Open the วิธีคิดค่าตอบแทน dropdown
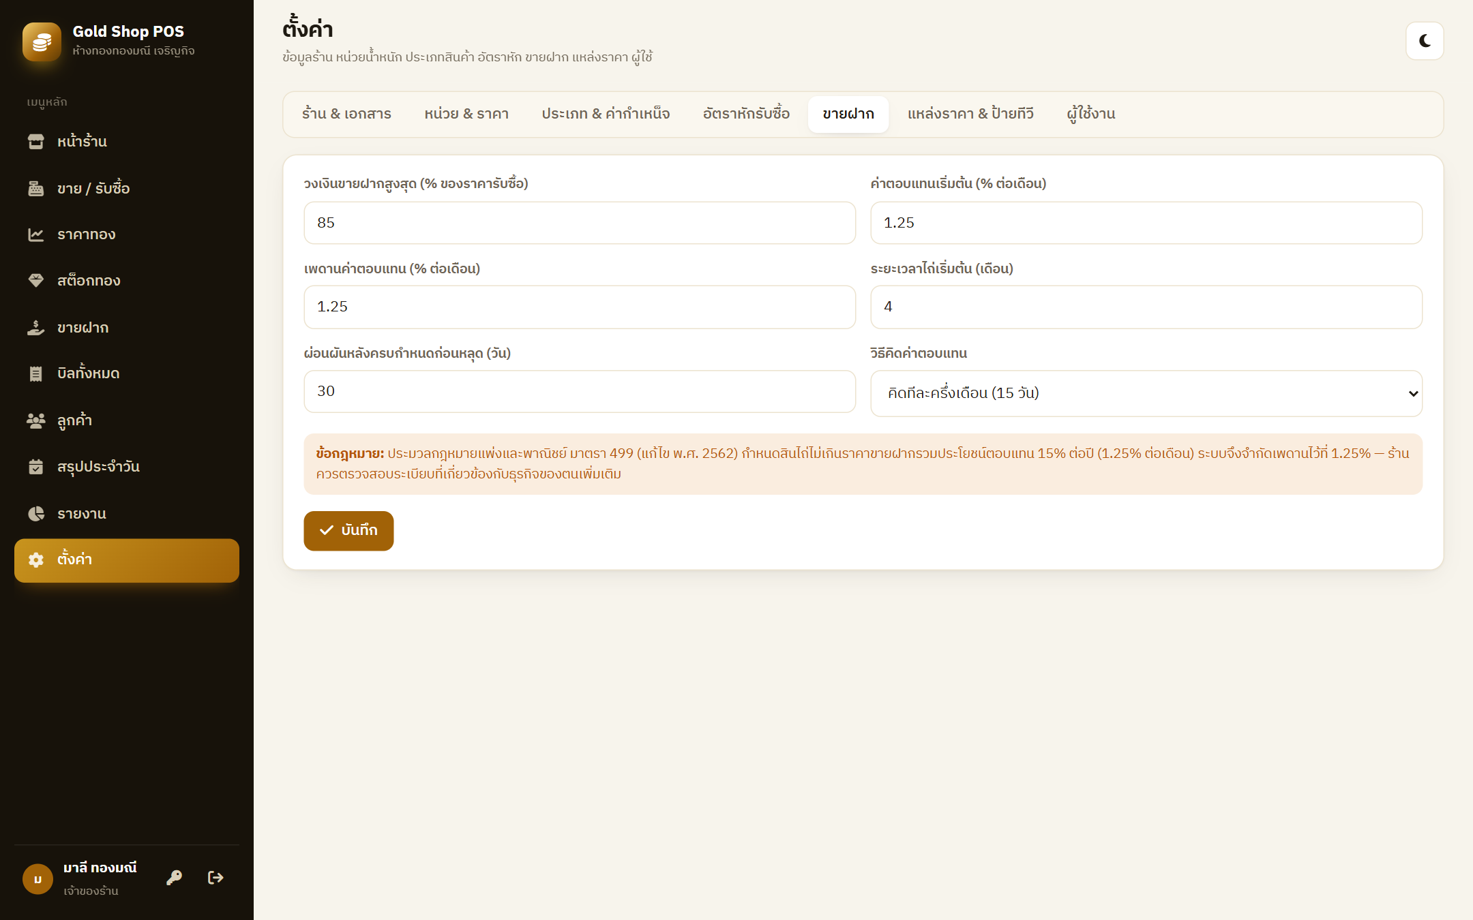1473x920 pixels. pyautogui.click(x=1146, y=393)
